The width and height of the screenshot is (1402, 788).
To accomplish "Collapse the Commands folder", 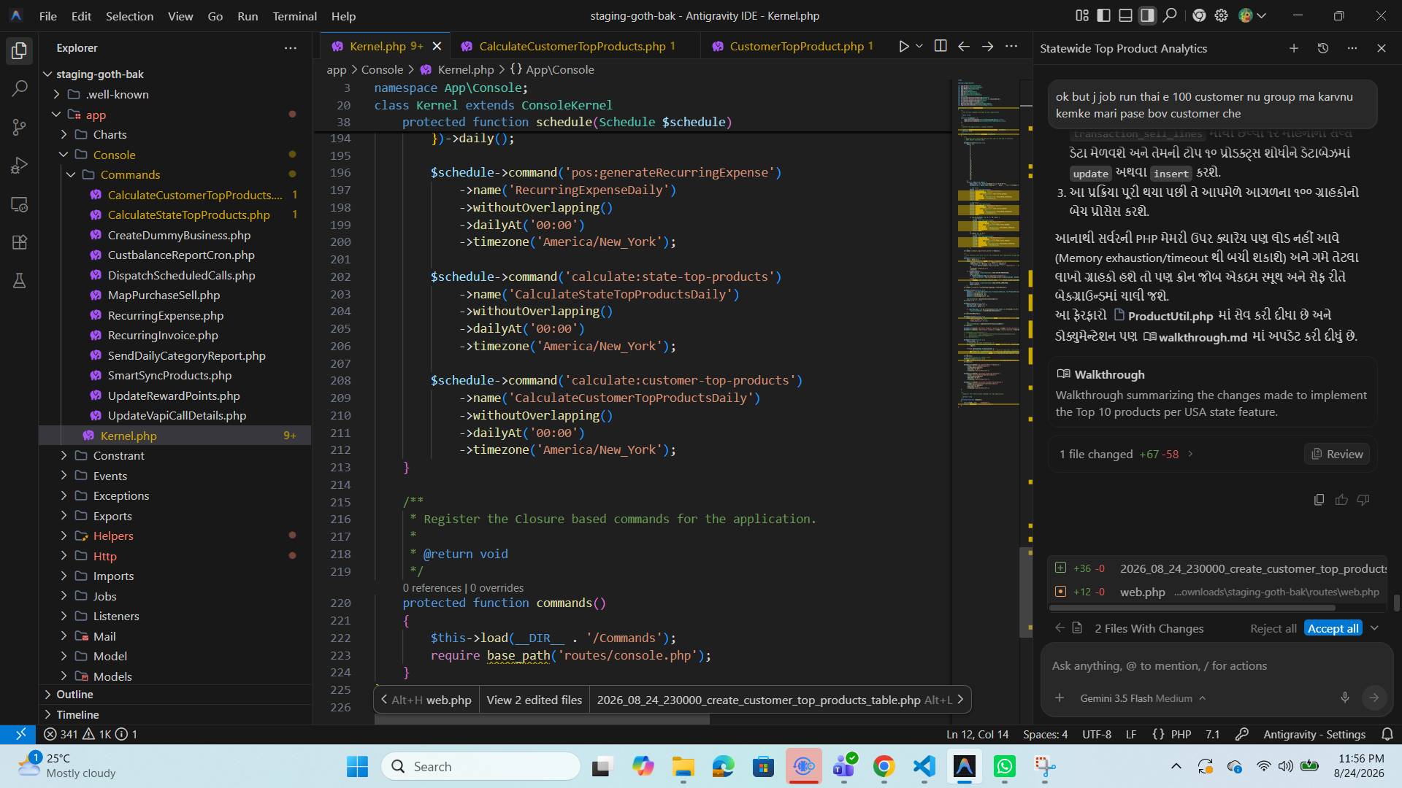I will 130,174.
